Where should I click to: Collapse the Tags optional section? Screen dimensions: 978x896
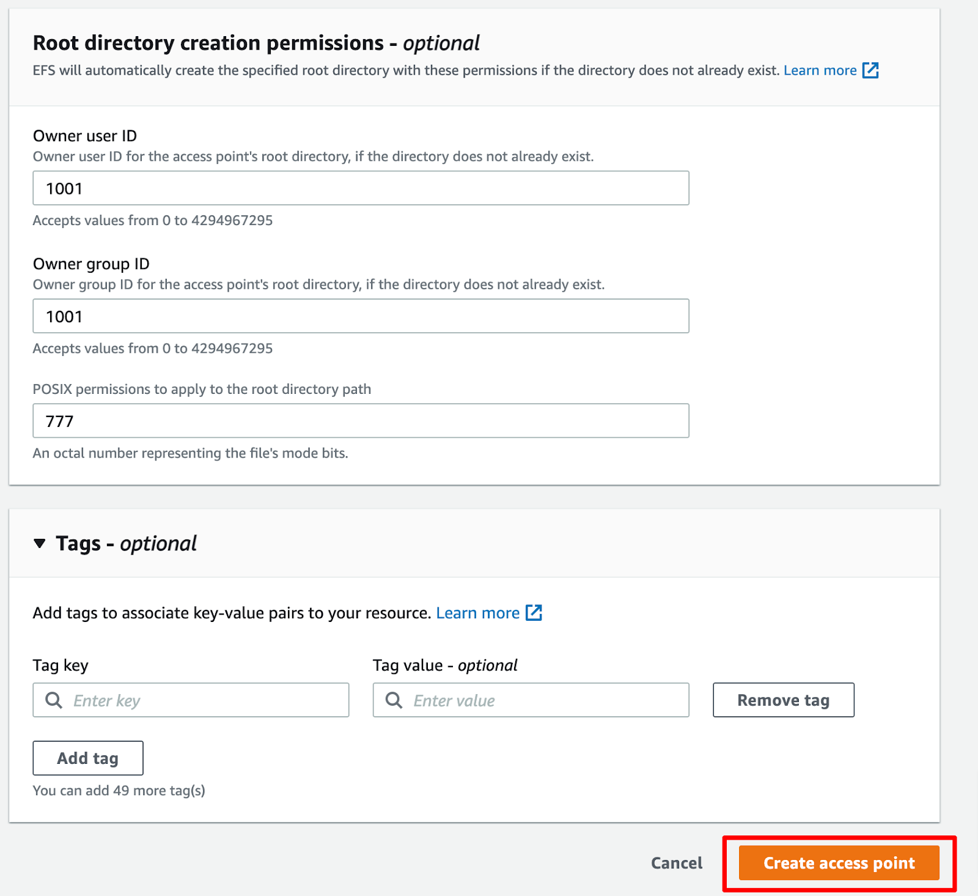click(40, 543)
